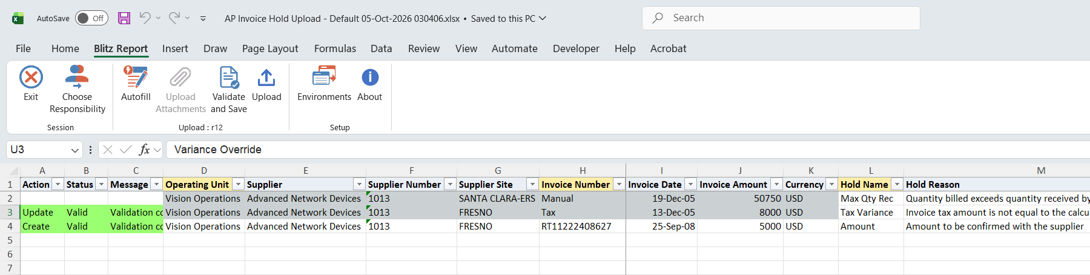Click the Upload arrow icon

pyautogui.click(x=266, y=78)
